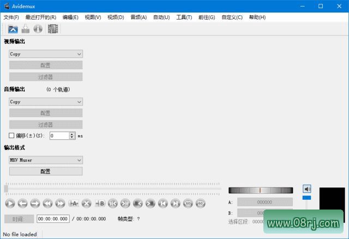The image size is (349, 239).
Task: Set selection end marker B
Action: [100, 204]
